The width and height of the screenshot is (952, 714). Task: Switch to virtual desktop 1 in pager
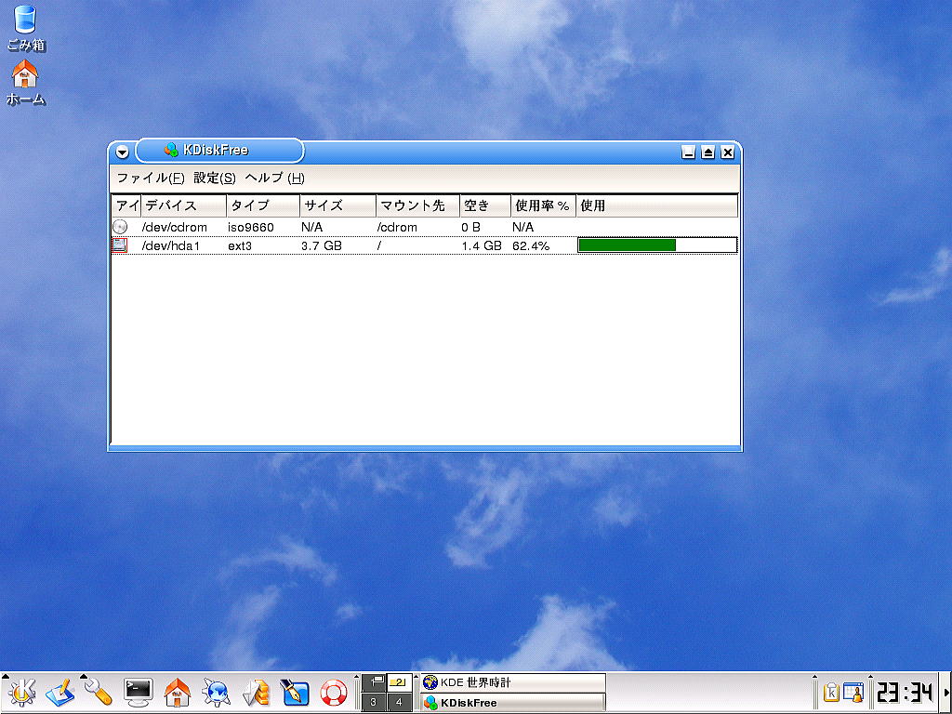coord(374,683)
